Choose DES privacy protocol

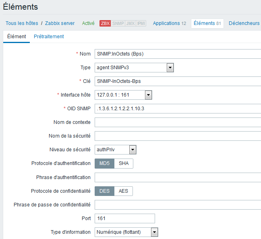coord(105,191)
